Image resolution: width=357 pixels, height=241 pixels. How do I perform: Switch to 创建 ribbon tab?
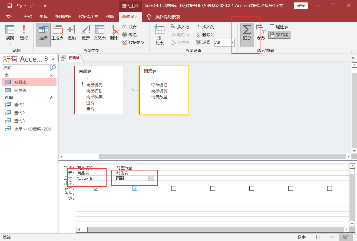coord(43,17)
